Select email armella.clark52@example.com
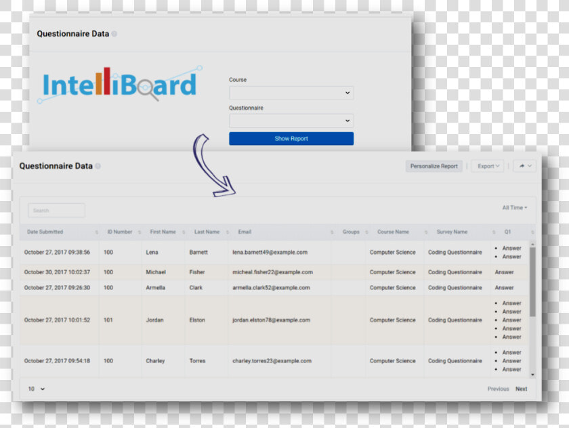Image resolution: width=569 pixels, height=428 pixels. (x=271, y=288)
